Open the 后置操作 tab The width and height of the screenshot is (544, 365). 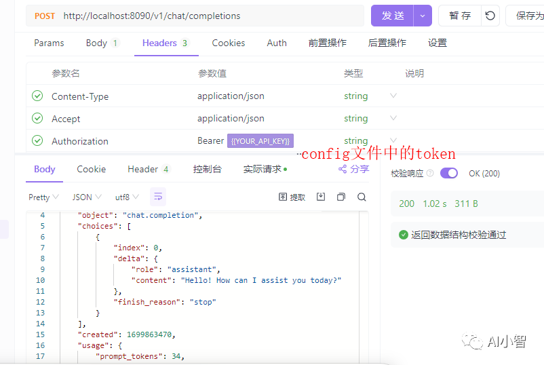(387, 43)
